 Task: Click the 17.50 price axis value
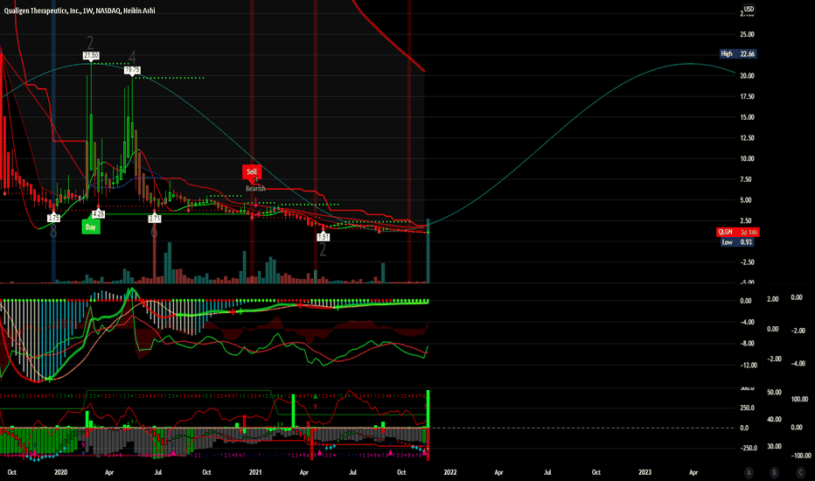747,96
